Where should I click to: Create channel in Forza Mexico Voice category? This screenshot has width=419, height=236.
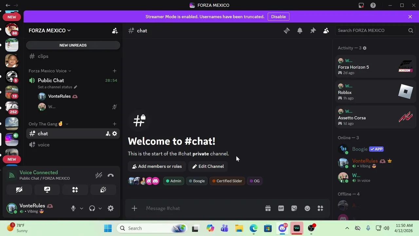[x=115, y=71]
